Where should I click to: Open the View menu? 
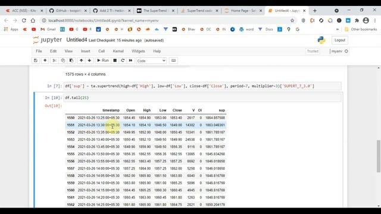(x=68, y=51)
